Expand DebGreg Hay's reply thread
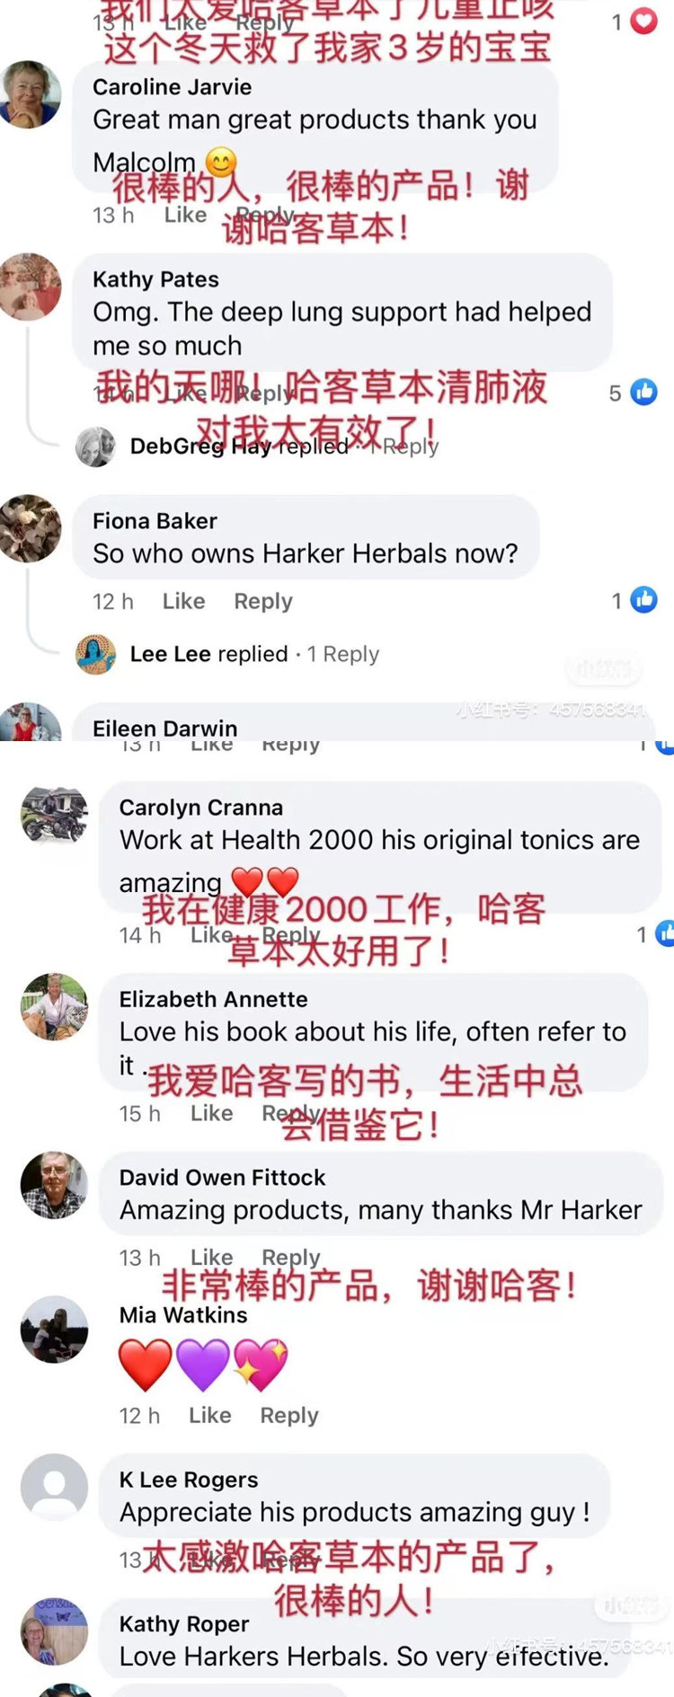Image resolution: width=674 pixels, height=1697 pixels. [284, 446]
